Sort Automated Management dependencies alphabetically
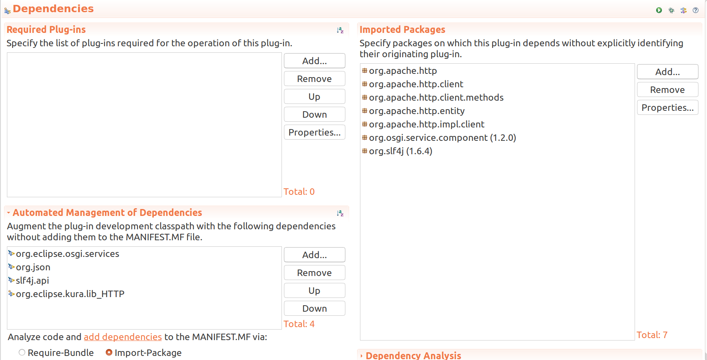This screenshot has width=707, height=360. click(340, 213)
